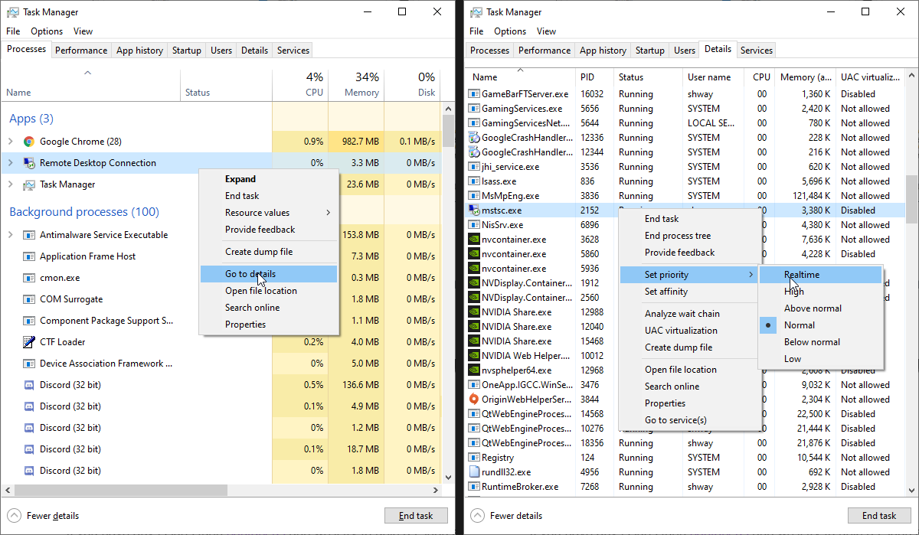
Task: Click the Fewer details arrow icon in the right window
Action: 477,516
